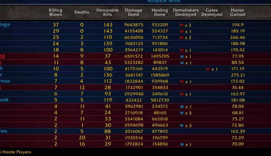Screen dimensions: 271x156
Task: Select honor gained value 76.44
Action: (238, 87)
